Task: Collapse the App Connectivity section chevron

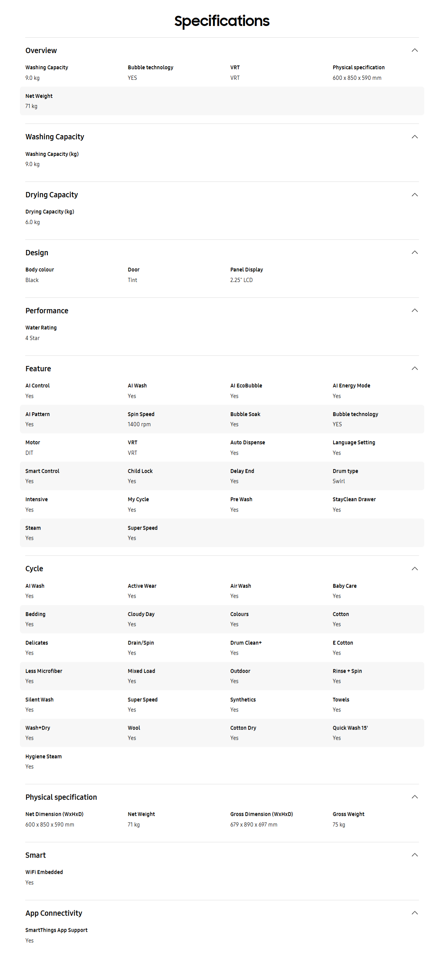Action: [x=414, y=913]
